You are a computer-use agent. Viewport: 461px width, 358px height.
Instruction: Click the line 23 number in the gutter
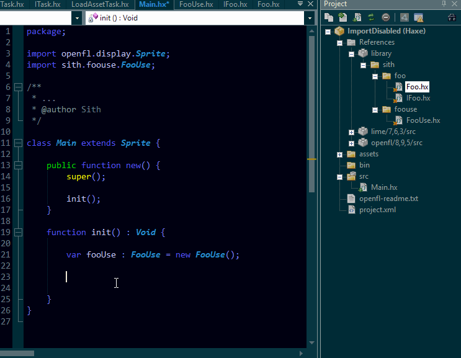coord(6,277)
